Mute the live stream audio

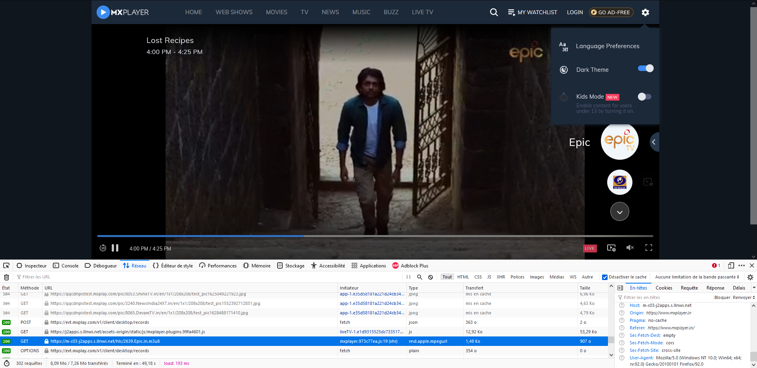630,248
